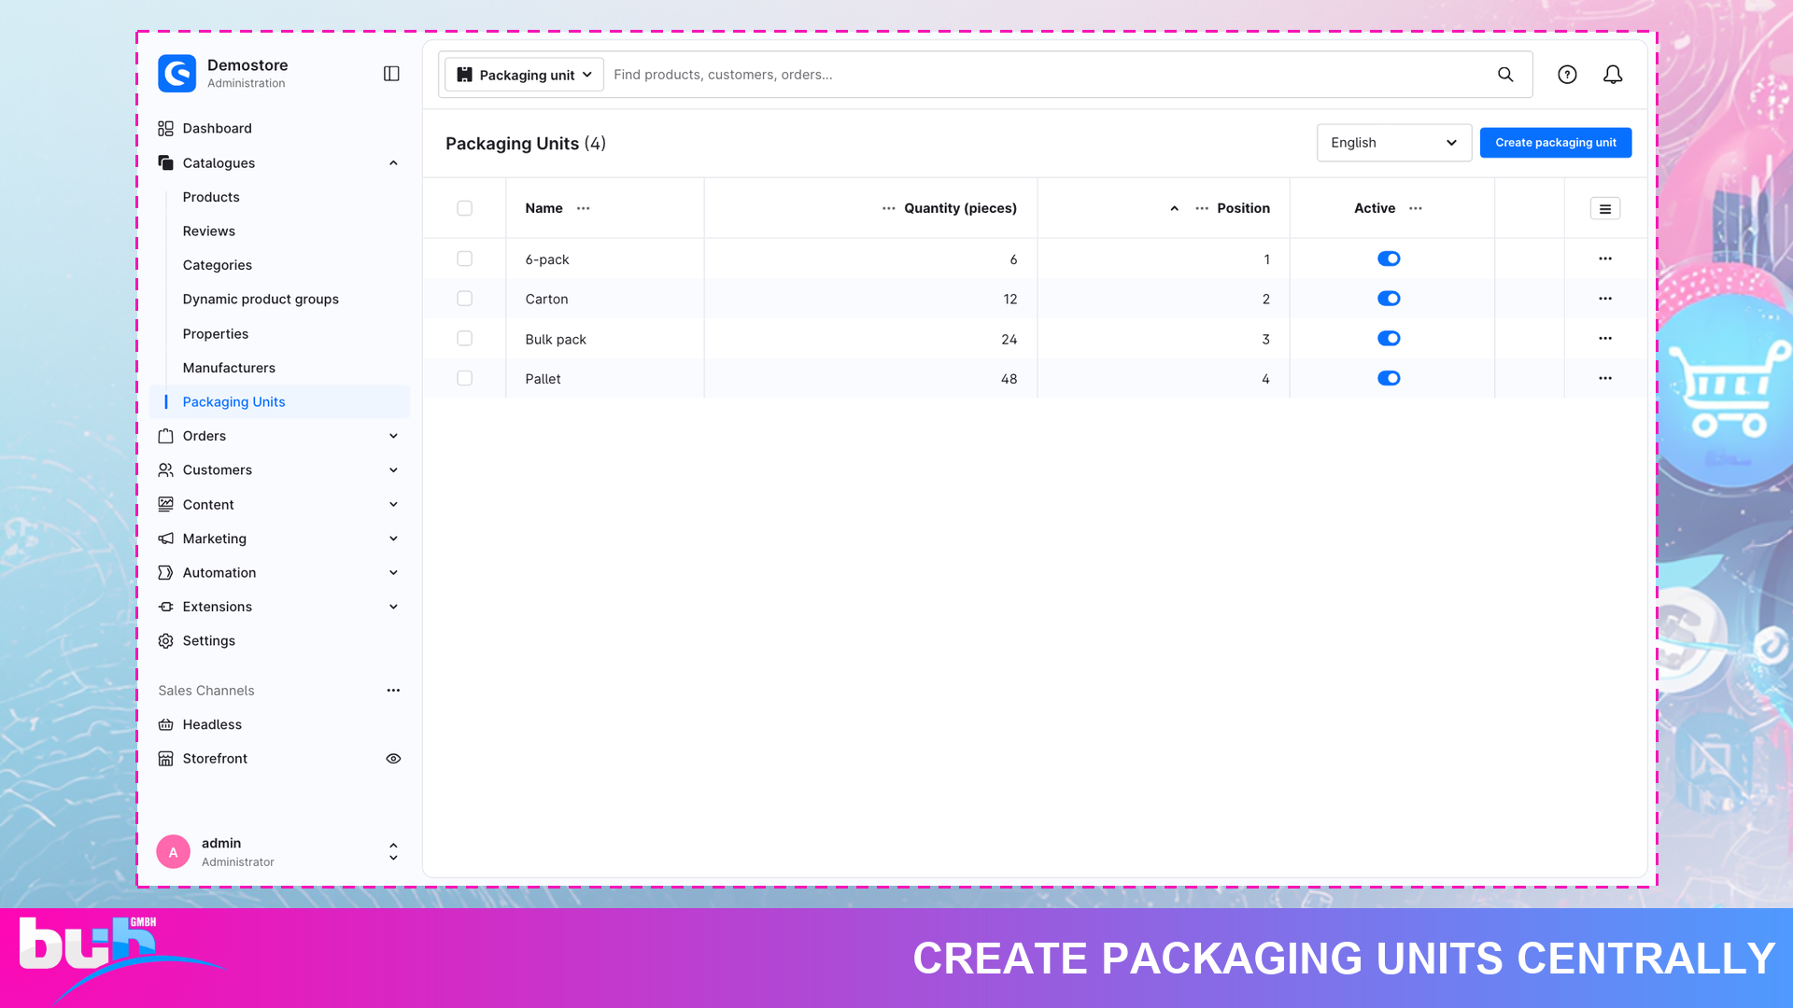The height and width of the screenshot is (1008, 1793).
Task: Collapse the sidebar with the panel icon
Action: click(x=391, y=74)
